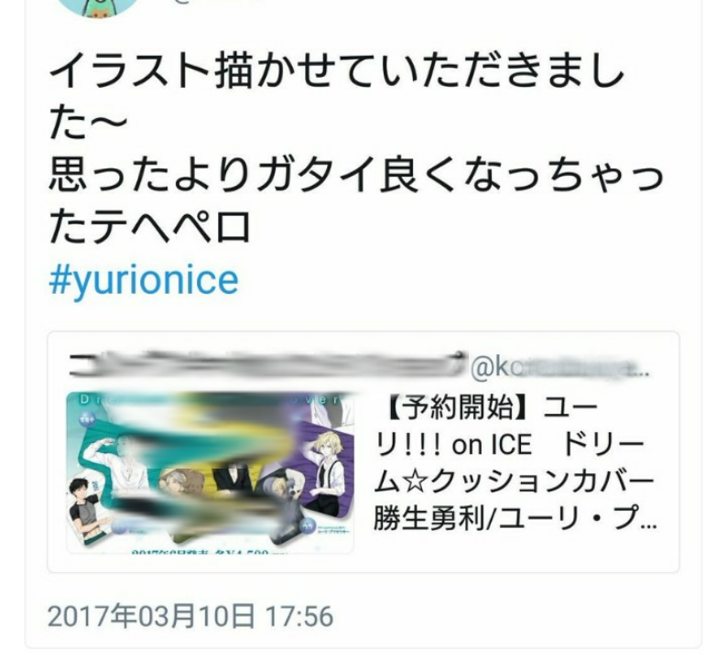Open the partially visible username beside the avatar
This screenshot has width=727, height=659.
218,2
